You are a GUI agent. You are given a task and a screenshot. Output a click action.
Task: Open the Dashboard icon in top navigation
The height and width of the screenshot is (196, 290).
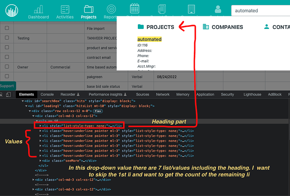coord(39,9)
